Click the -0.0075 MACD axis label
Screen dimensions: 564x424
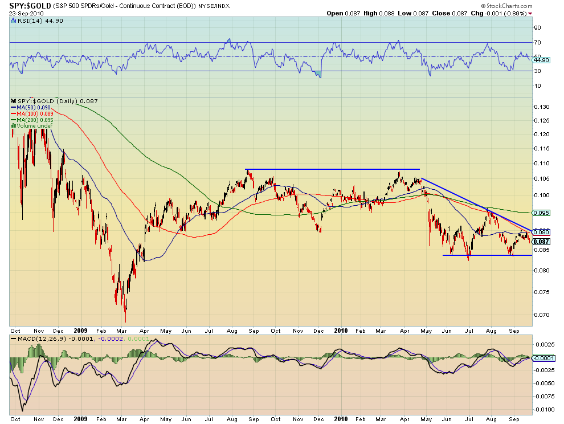click(543, 397)
